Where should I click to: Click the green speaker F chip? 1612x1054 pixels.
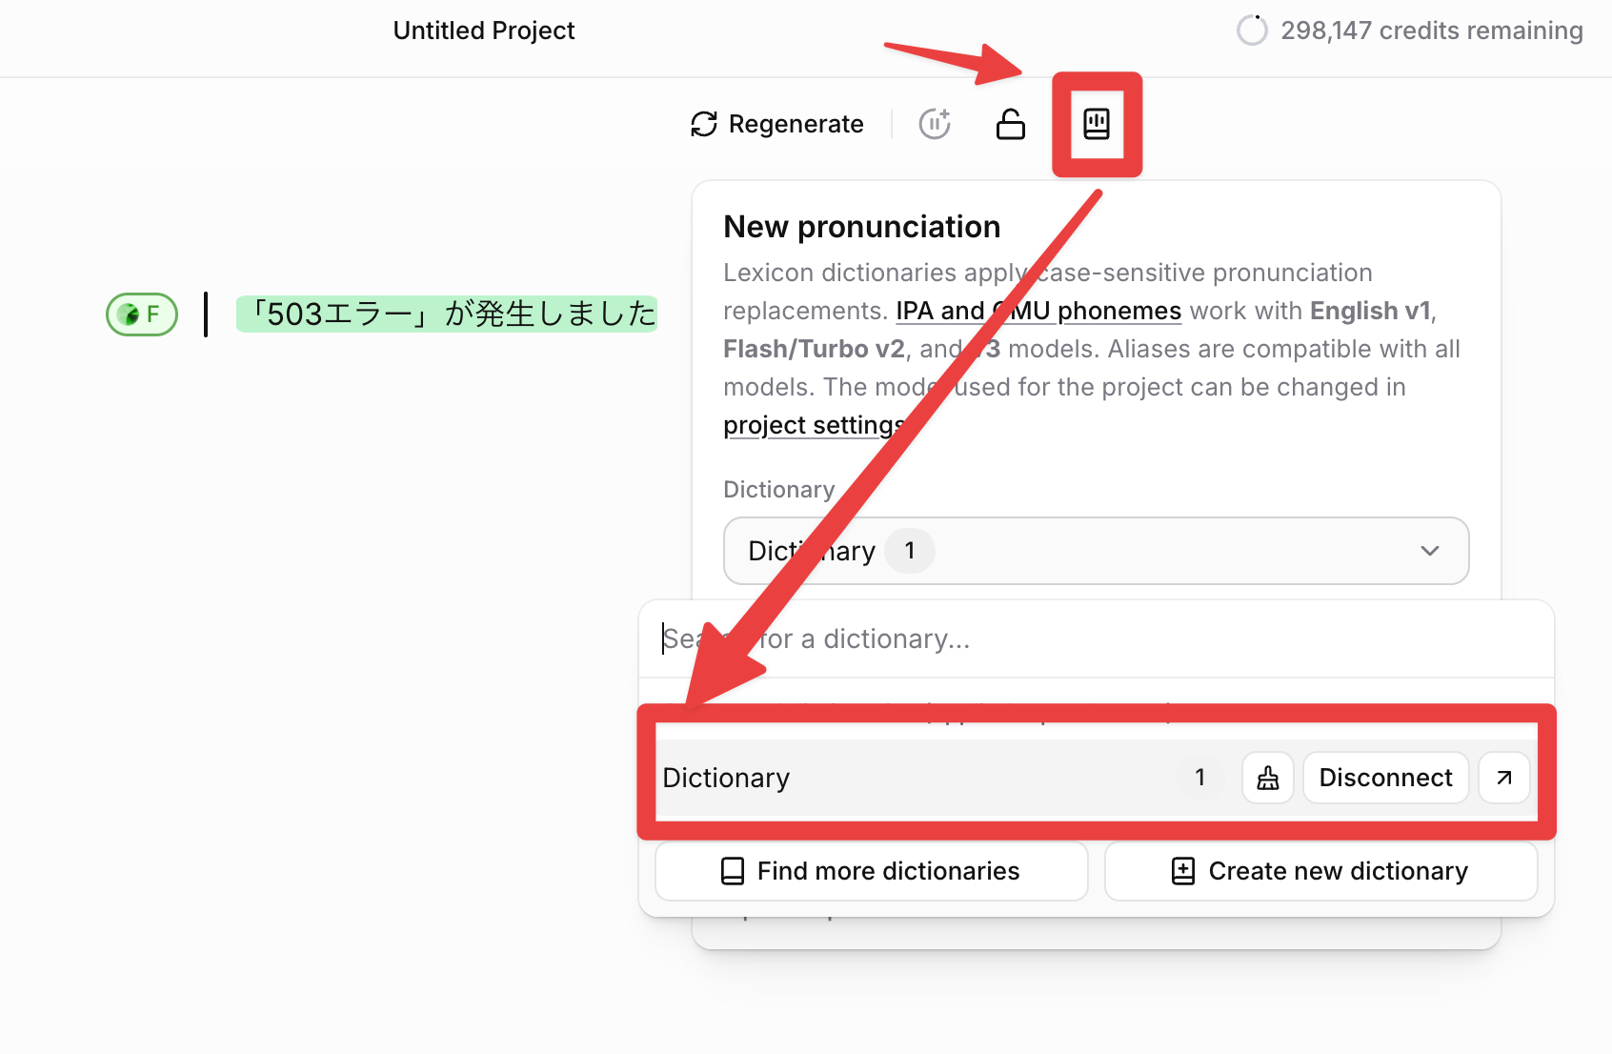click(x=142, y=314)
